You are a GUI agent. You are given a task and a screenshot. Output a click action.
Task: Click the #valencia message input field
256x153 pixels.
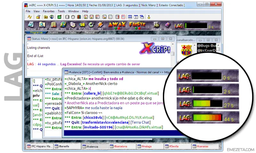121,133
